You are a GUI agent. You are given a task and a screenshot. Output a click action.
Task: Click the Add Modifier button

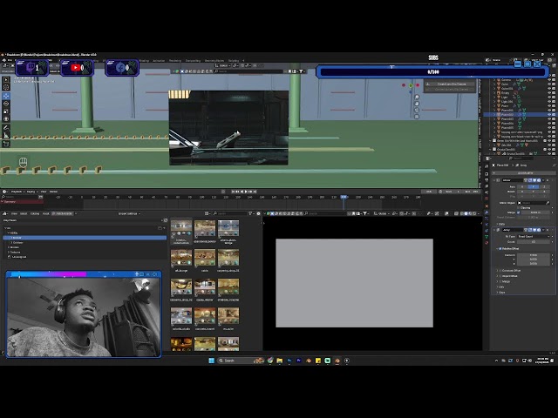[x=525, y=172]
